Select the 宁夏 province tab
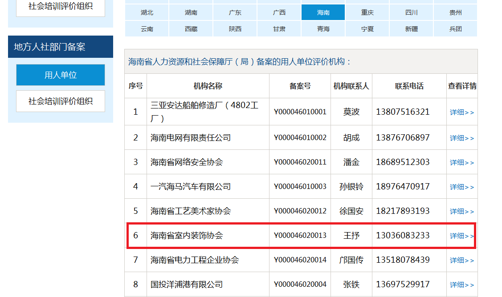502x297 pixels. (367, 29)
